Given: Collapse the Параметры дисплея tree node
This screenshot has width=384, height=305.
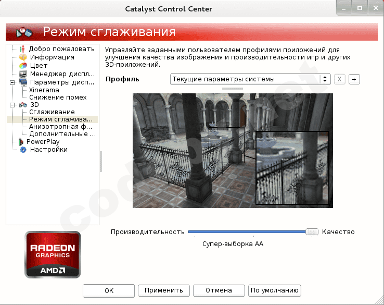Looking at the screenshot, I should (12, 83).
